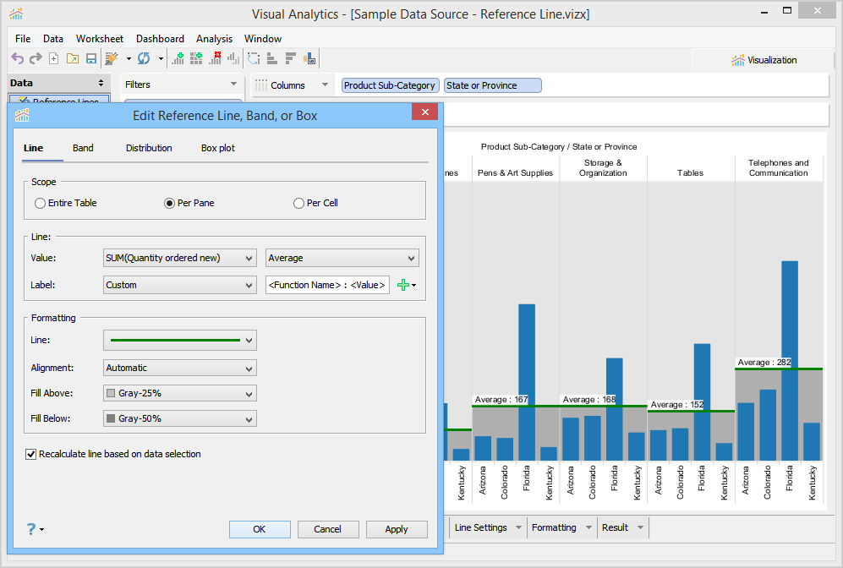Click the Save disk icon
This screenshot has width=843, height=568.
91,58
